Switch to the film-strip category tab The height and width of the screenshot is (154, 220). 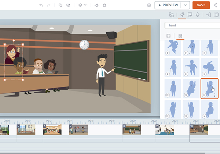(169, 36)
